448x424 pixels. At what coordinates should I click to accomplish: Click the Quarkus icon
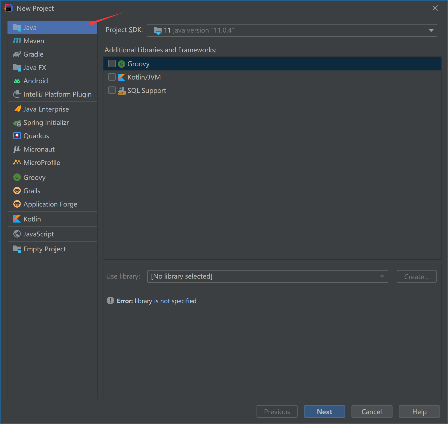click(17, 136)
